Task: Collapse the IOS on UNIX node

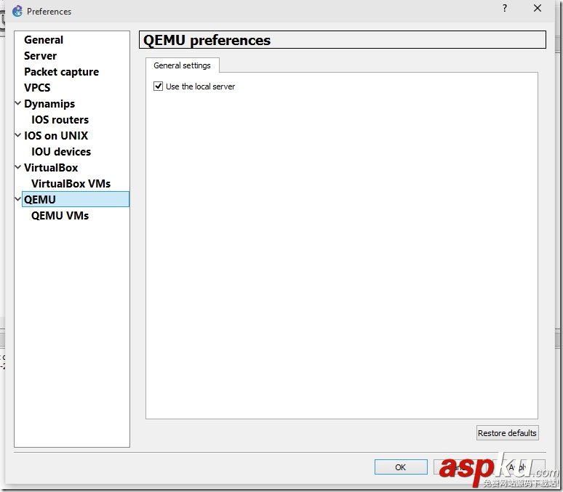Action: [18, 135]
